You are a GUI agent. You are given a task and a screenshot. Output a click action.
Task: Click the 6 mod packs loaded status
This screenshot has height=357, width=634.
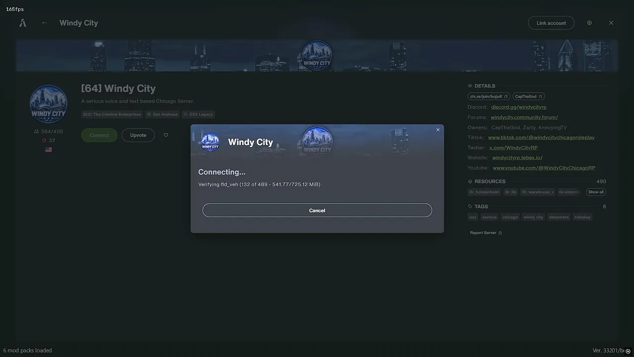pos(28,351)
